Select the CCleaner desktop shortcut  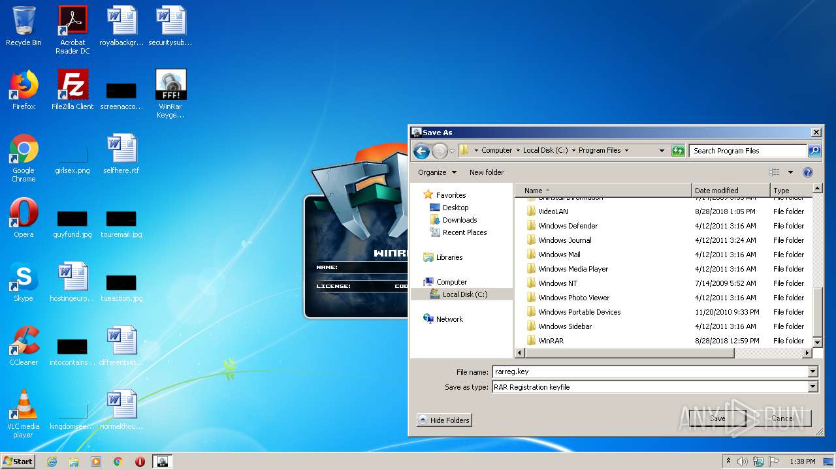24,346
